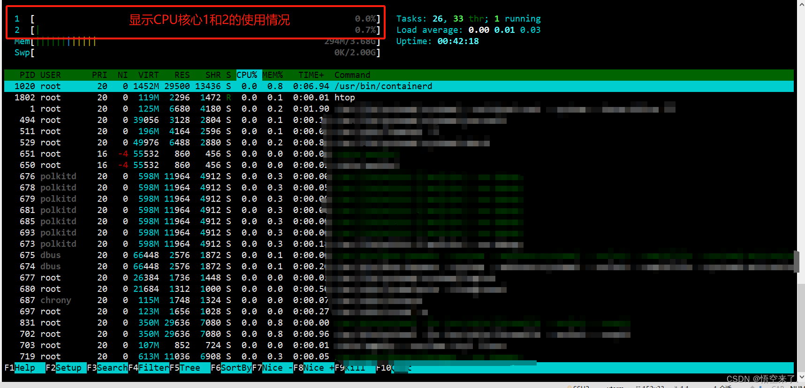
Task: Click F8 Nice + to raise niceness
Action: 314,368
